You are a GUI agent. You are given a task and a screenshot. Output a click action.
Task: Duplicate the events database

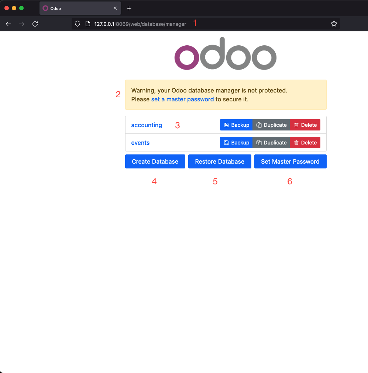(x=271, y=143)
